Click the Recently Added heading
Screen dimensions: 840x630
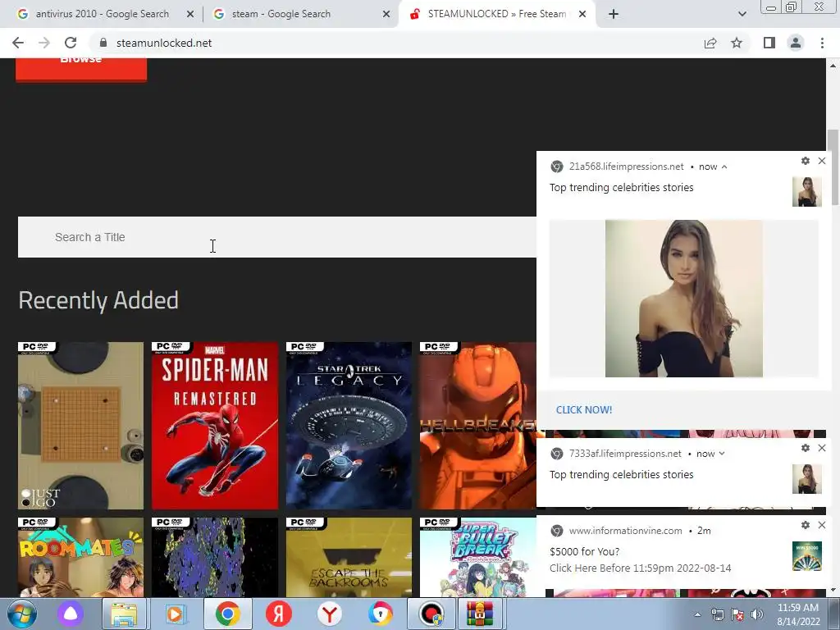tap(98, 300)
